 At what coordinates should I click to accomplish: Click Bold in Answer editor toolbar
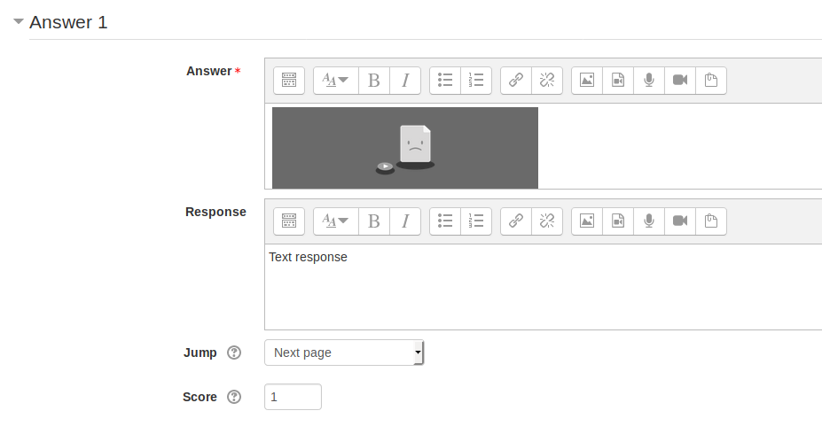(374, 81)
